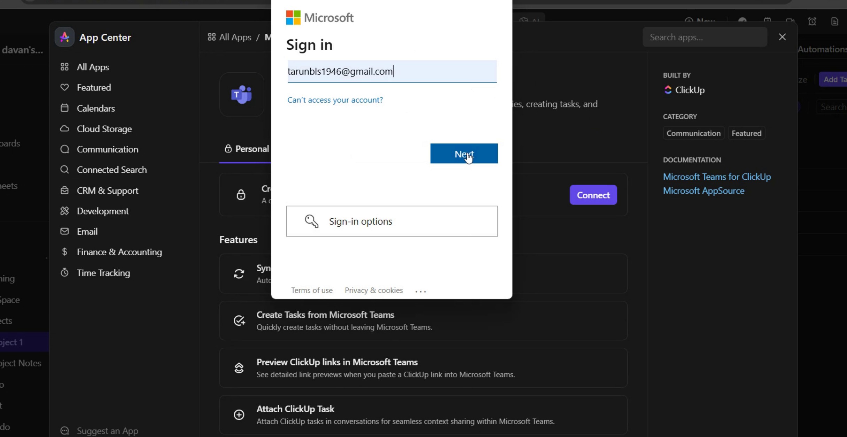Click the alarm clock icon in top bar

(812, 22)
